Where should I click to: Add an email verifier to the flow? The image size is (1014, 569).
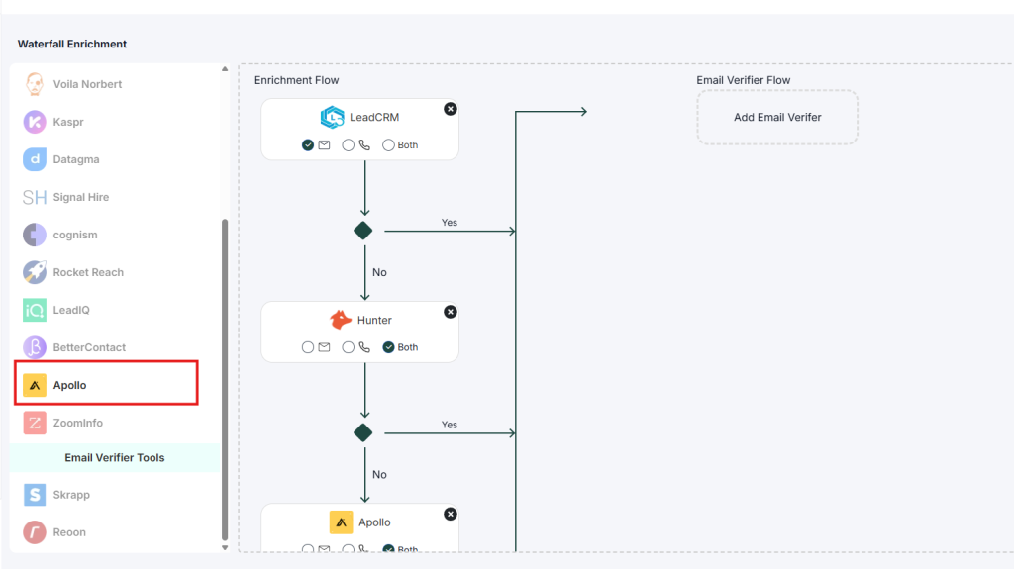tap(777, 117)
